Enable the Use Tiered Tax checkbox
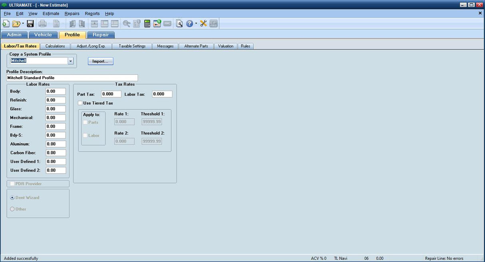 (x=80, y=103)
